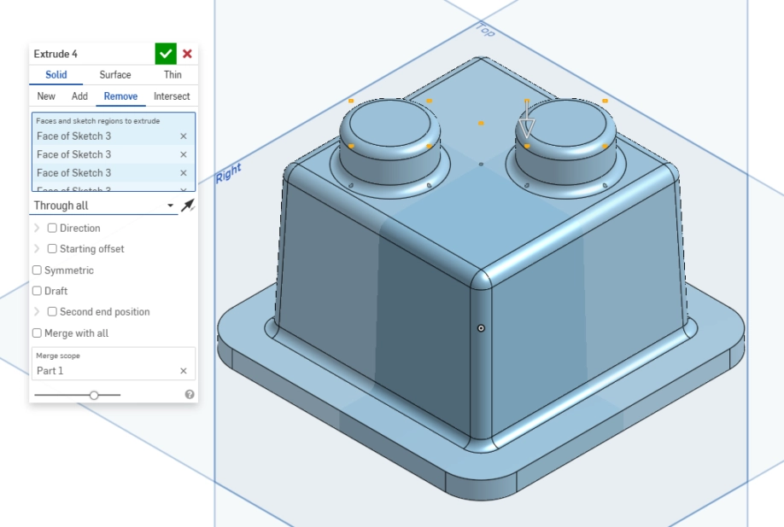
Task: Select the Remove operation type
Action: [120, 96]
